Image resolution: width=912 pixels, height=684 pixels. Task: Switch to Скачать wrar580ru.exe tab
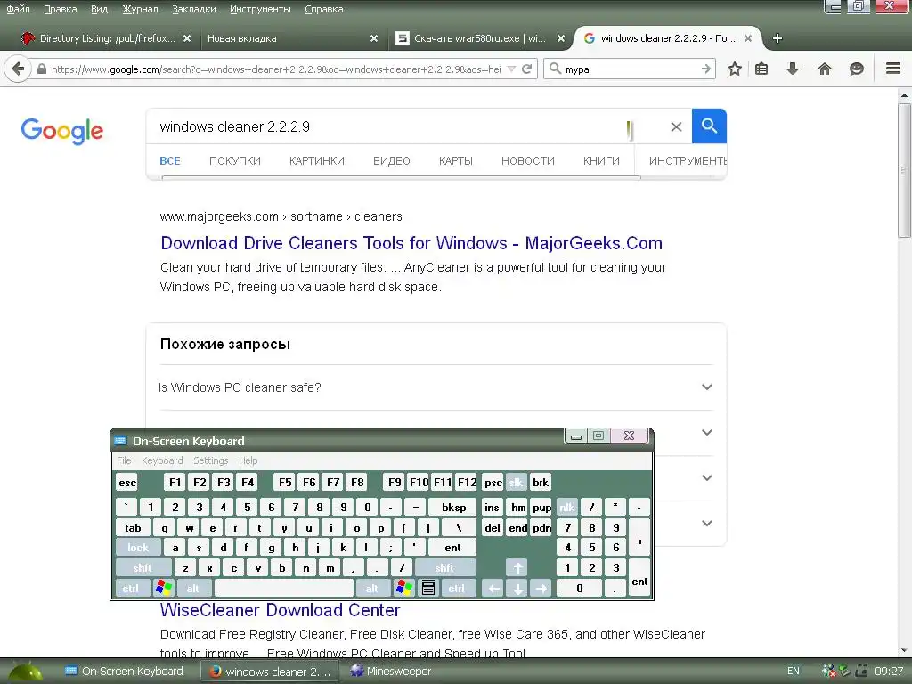pos(480,38)
